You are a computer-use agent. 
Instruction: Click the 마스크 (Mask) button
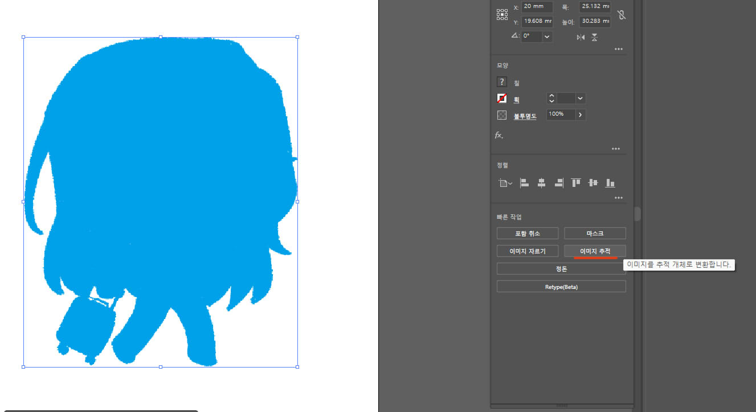(595, 234)
